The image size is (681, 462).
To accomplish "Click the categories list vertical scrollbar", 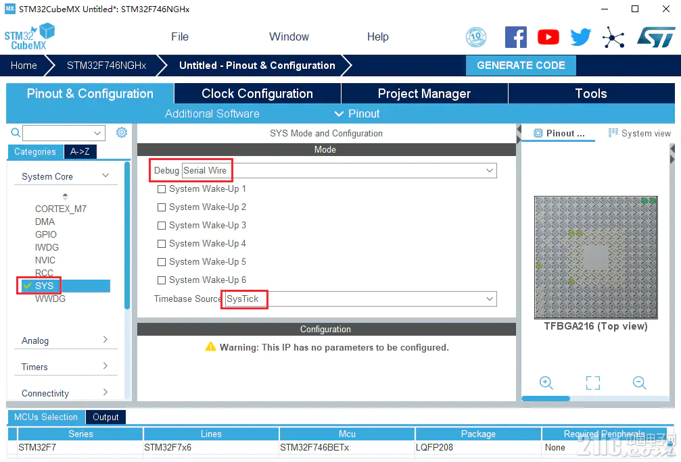I will [x=127, y=235].
